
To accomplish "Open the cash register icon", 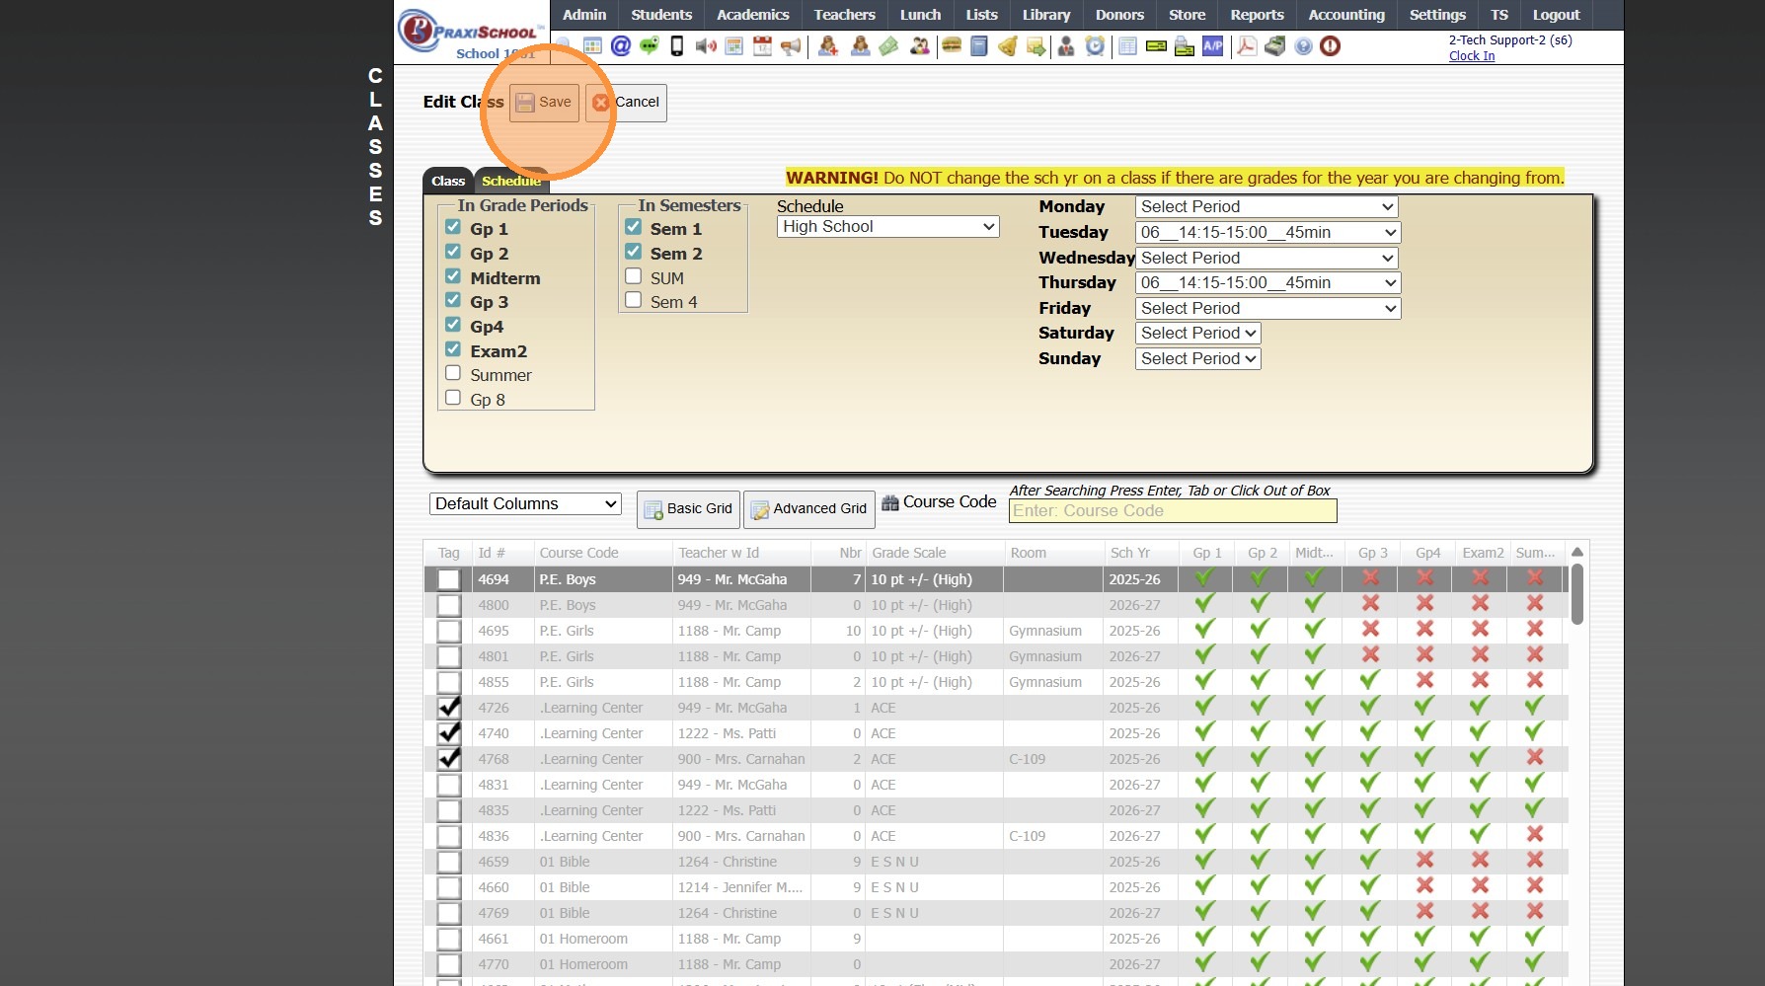I will pos(1275,45).
